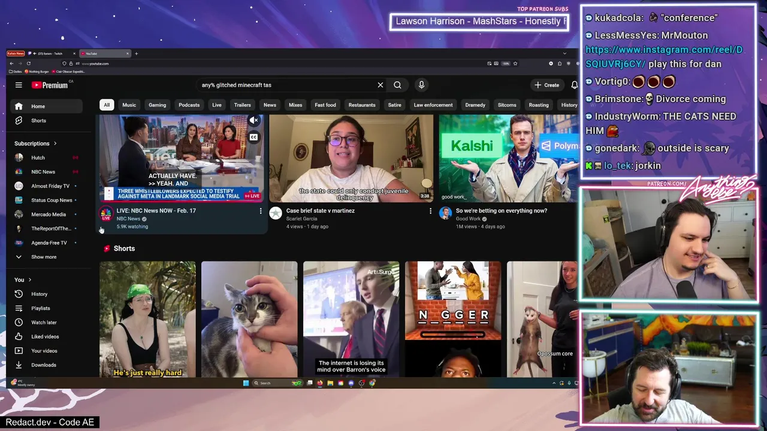Open the browser tab list chevron
This screenshot has width=767, height=431.
[x=564, y=53]
